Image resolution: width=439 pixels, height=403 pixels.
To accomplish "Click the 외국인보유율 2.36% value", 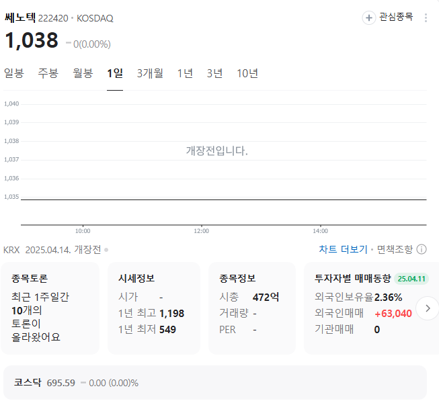I will tap(388, 297).
